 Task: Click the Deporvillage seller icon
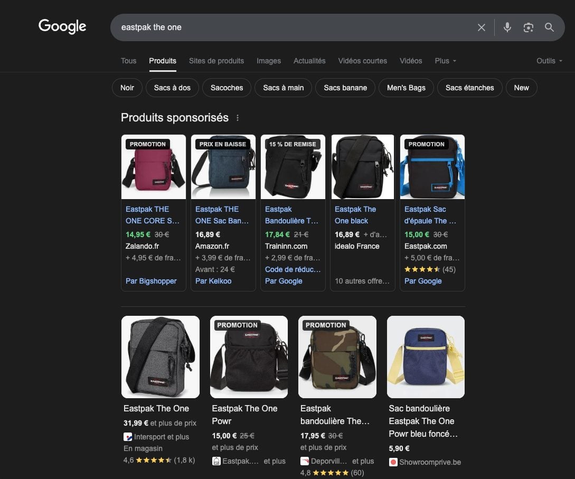(x=304, y=461)
